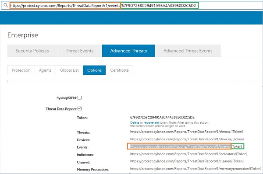Screen dimensions: 263x174
Task: Go to the Protection sub-tab
Action: pos(21,70)
